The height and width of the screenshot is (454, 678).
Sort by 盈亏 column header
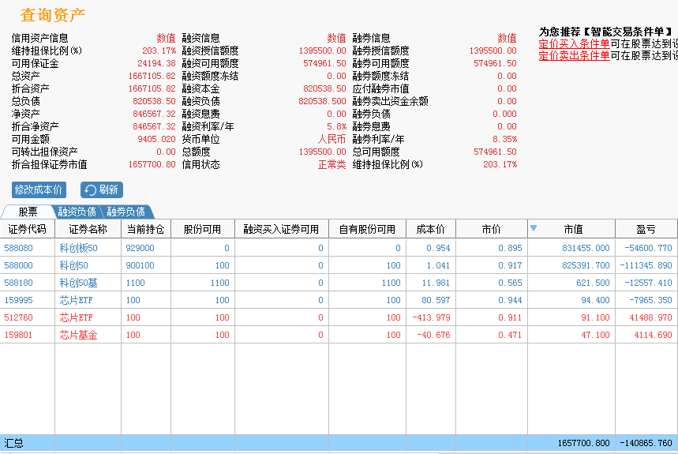[x=646, y=229]
